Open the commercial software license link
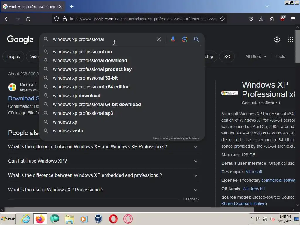Screen dimensions: 300x225 point(278,180)
